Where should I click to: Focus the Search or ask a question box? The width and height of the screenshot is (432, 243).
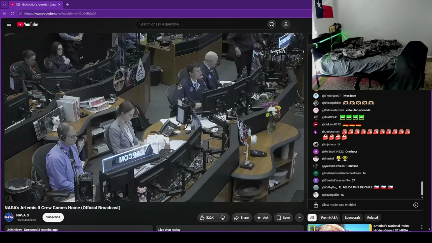coord(201,24)
